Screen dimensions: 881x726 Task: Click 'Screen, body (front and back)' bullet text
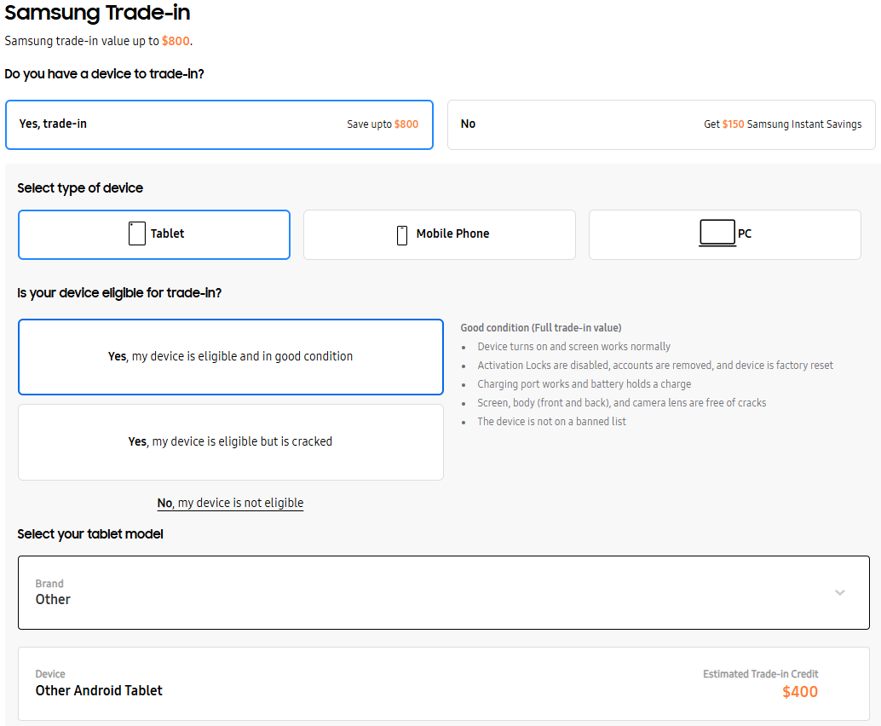pyautogui.click(x=622, y=403)
